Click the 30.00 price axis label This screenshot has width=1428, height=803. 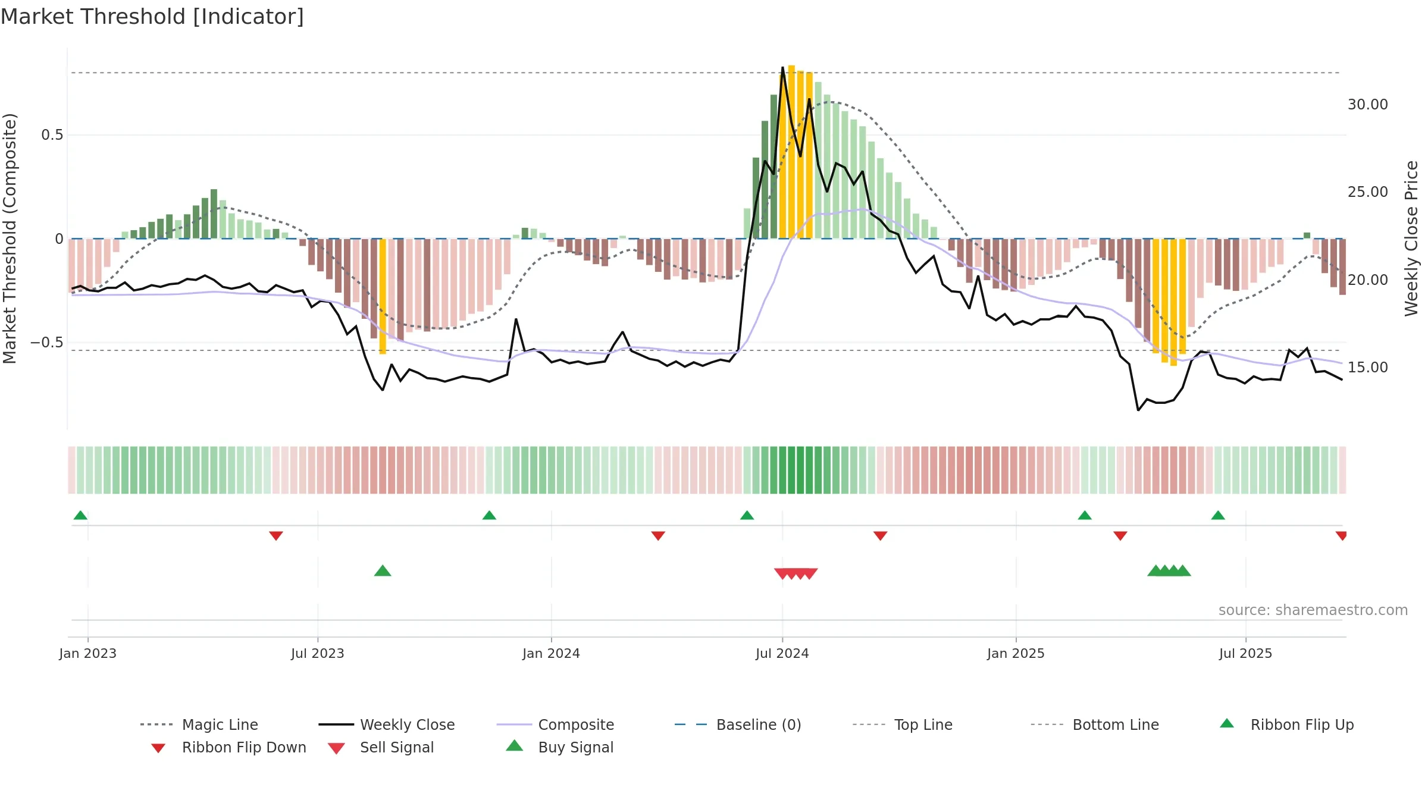(1368, 104)
